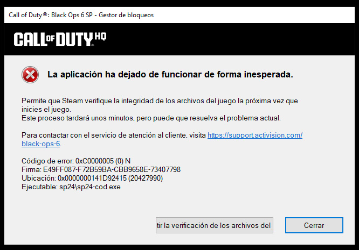Click the black Call of Duty banner area
Screen dimensions: 359x250
coord(179,39)
